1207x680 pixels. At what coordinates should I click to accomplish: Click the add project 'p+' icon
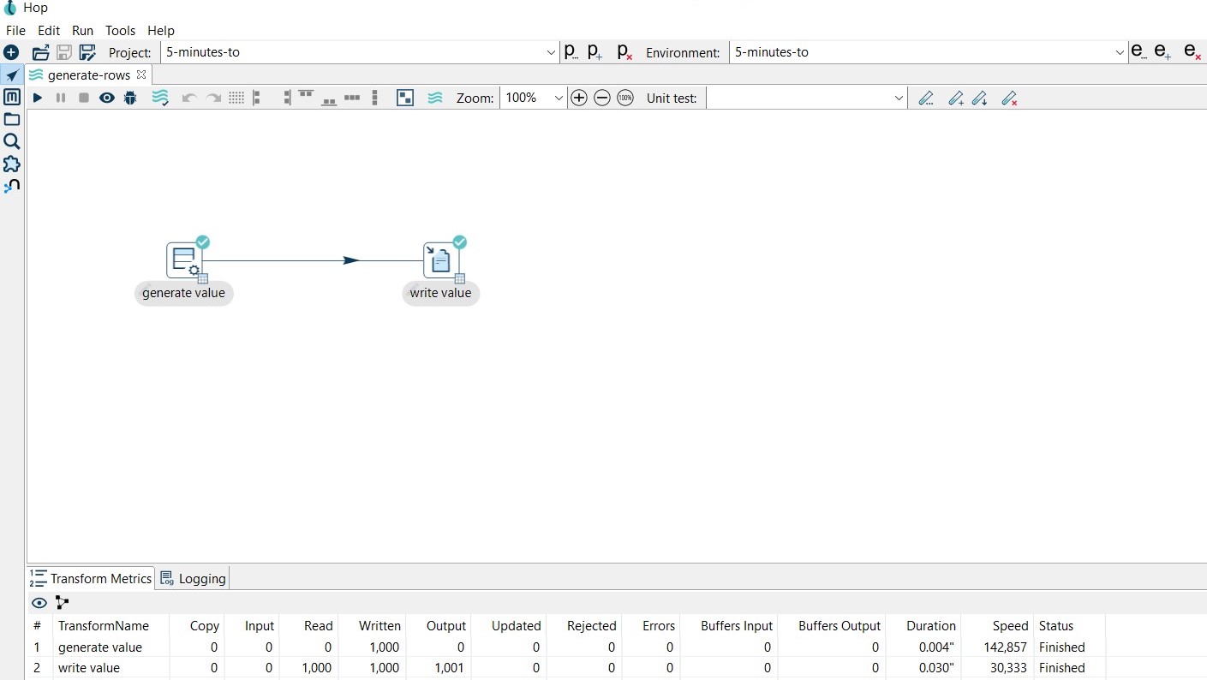point(595,52)
